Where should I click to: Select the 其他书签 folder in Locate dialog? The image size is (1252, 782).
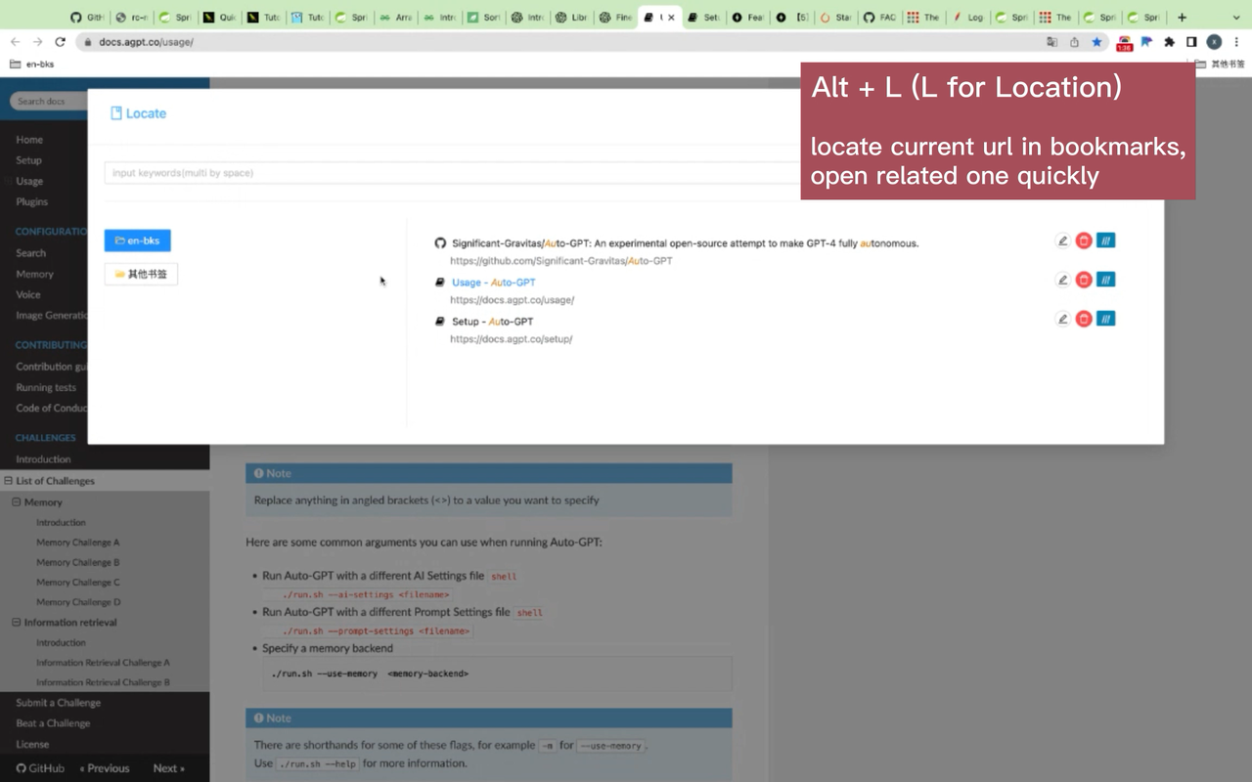coord(141,275)
